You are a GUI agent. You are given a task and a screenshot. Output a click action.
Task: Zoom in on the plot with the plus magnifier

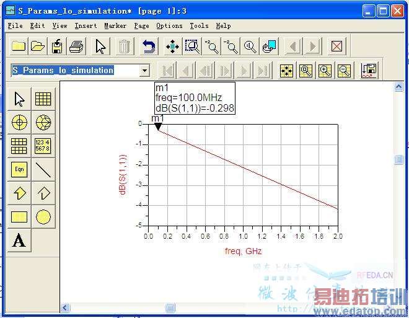click(x=325, y=71)
